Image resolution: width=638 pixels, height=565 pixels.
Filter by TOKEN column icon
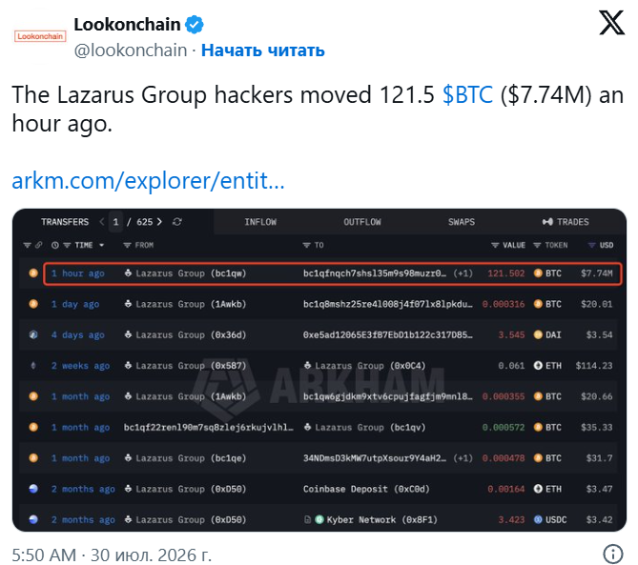pos(537,245)
